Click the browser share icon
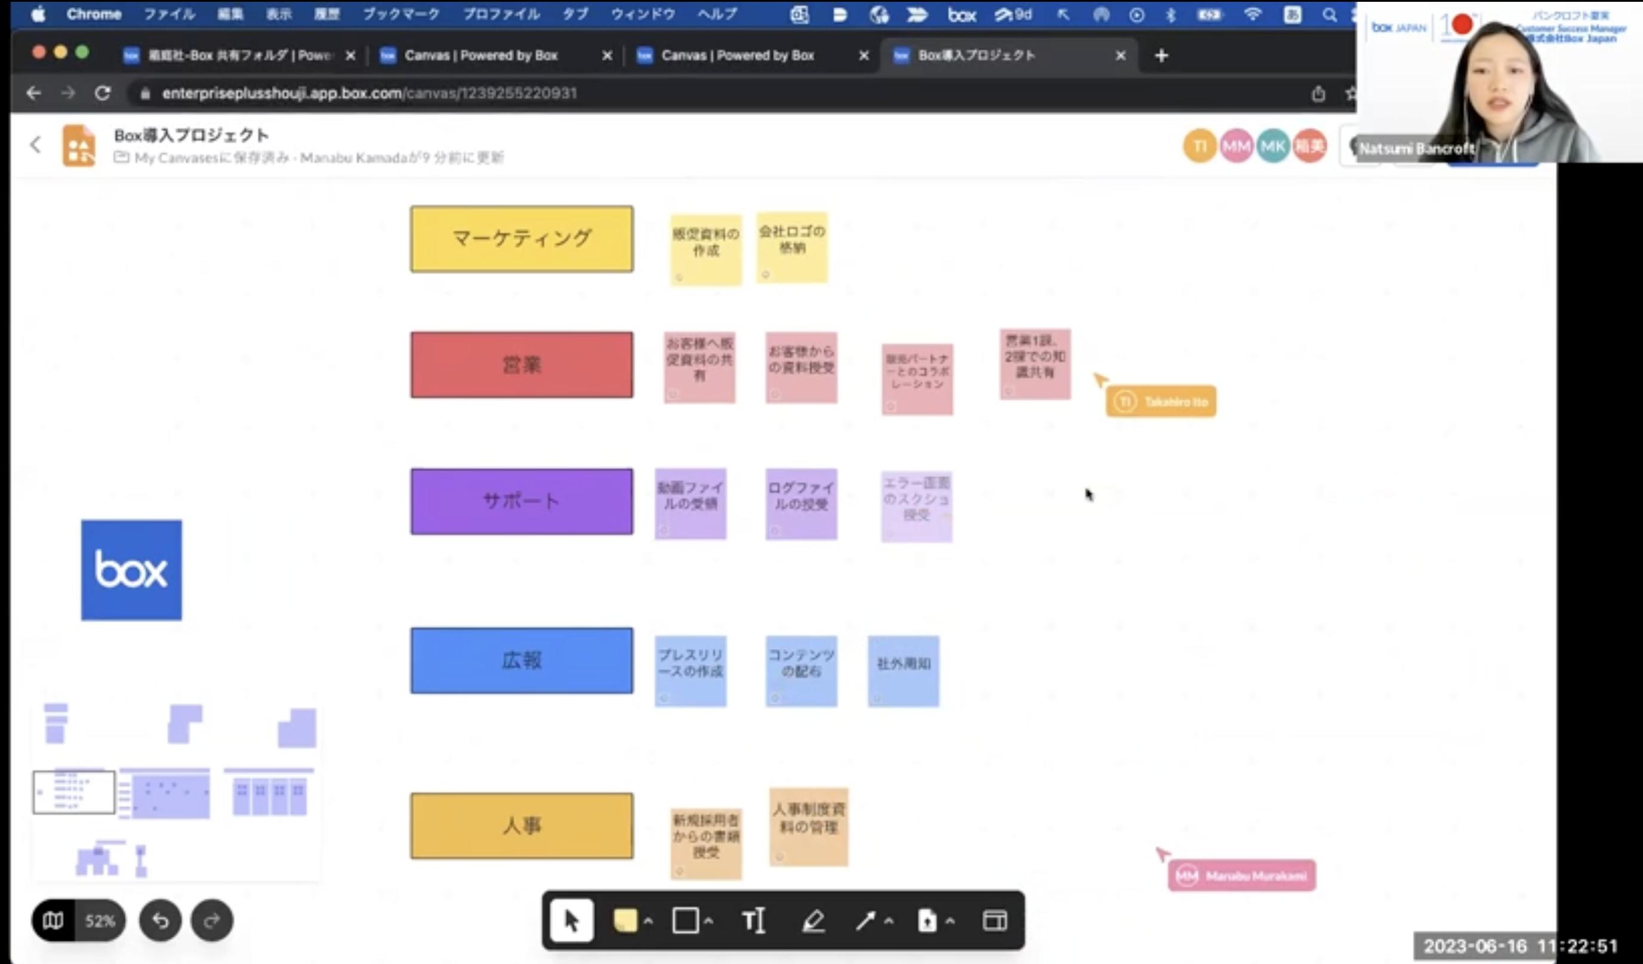Image resolution: width=1643 pixels, height=964 pixels. (x=1318, y=93)
